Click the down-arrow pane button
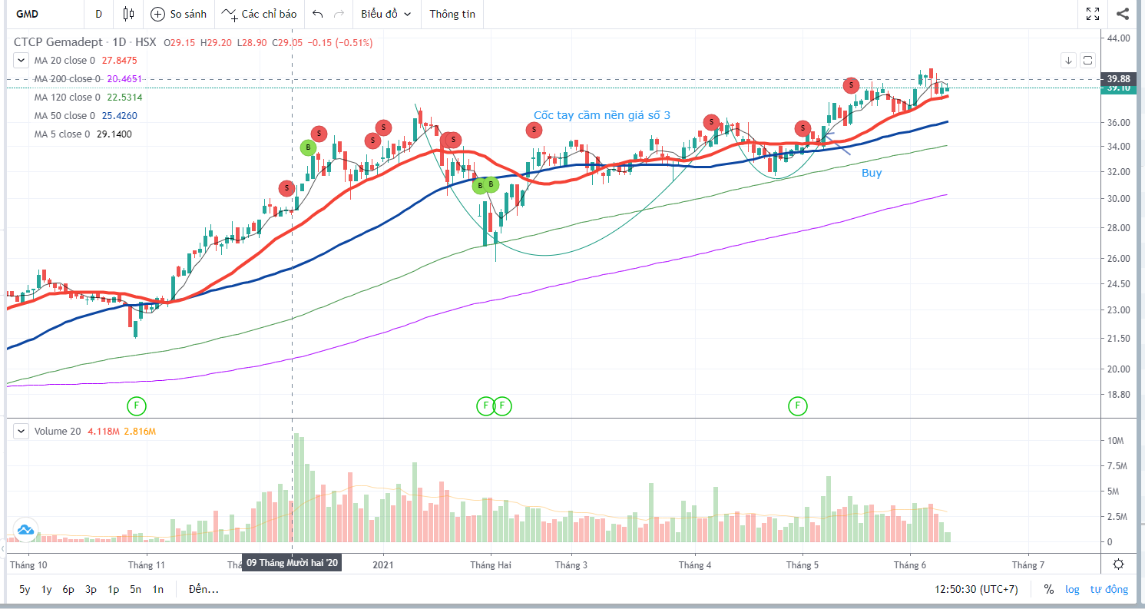Viewport: 1145px width, 609px height. point(1068,60)
